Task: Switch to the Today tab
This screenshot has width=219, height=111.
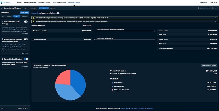Action: [25, 8]
